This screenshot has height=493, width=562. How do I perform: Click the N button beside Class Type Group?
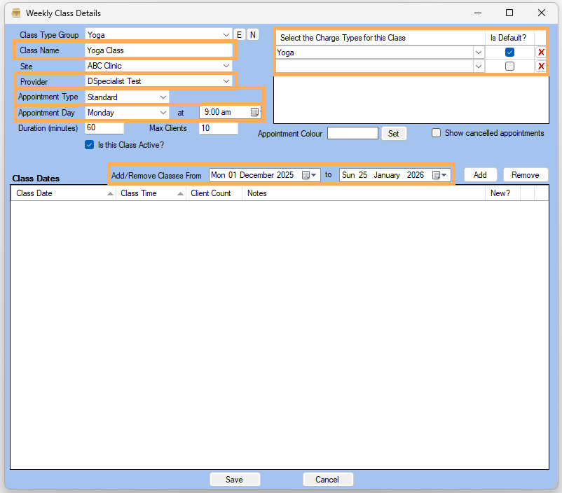coord(252,35)
